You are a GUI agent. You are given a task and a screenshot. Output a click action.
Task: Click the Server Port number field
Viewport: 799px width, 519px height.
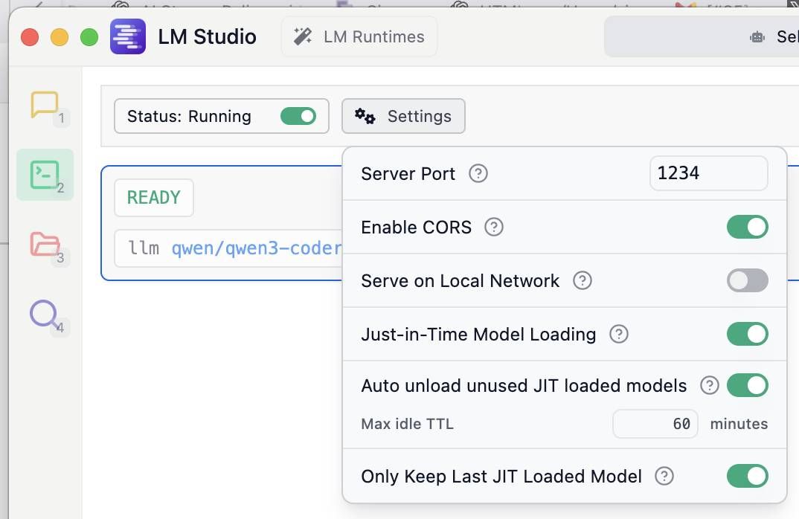pyautogui.click(x=707, y=174)
